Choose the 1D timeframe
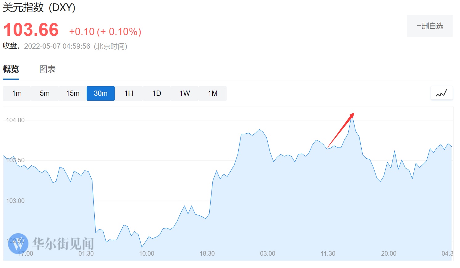This screenshot has height=268, width=460. 157,93
